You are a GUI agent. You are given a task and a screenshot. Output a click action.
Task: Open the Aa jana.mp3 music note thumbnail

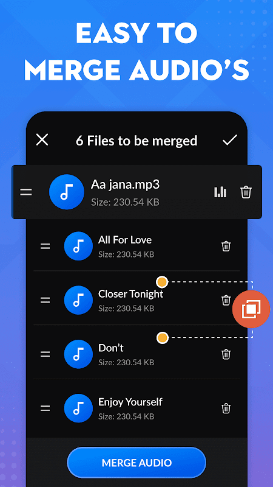pos(67,192)
